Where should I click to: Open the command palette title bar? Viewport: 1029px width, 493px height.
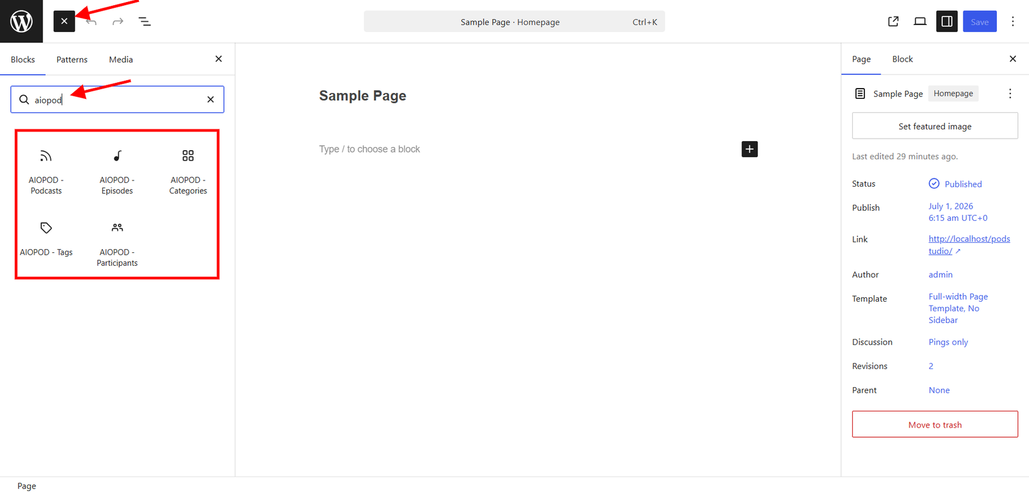point(514,22)
